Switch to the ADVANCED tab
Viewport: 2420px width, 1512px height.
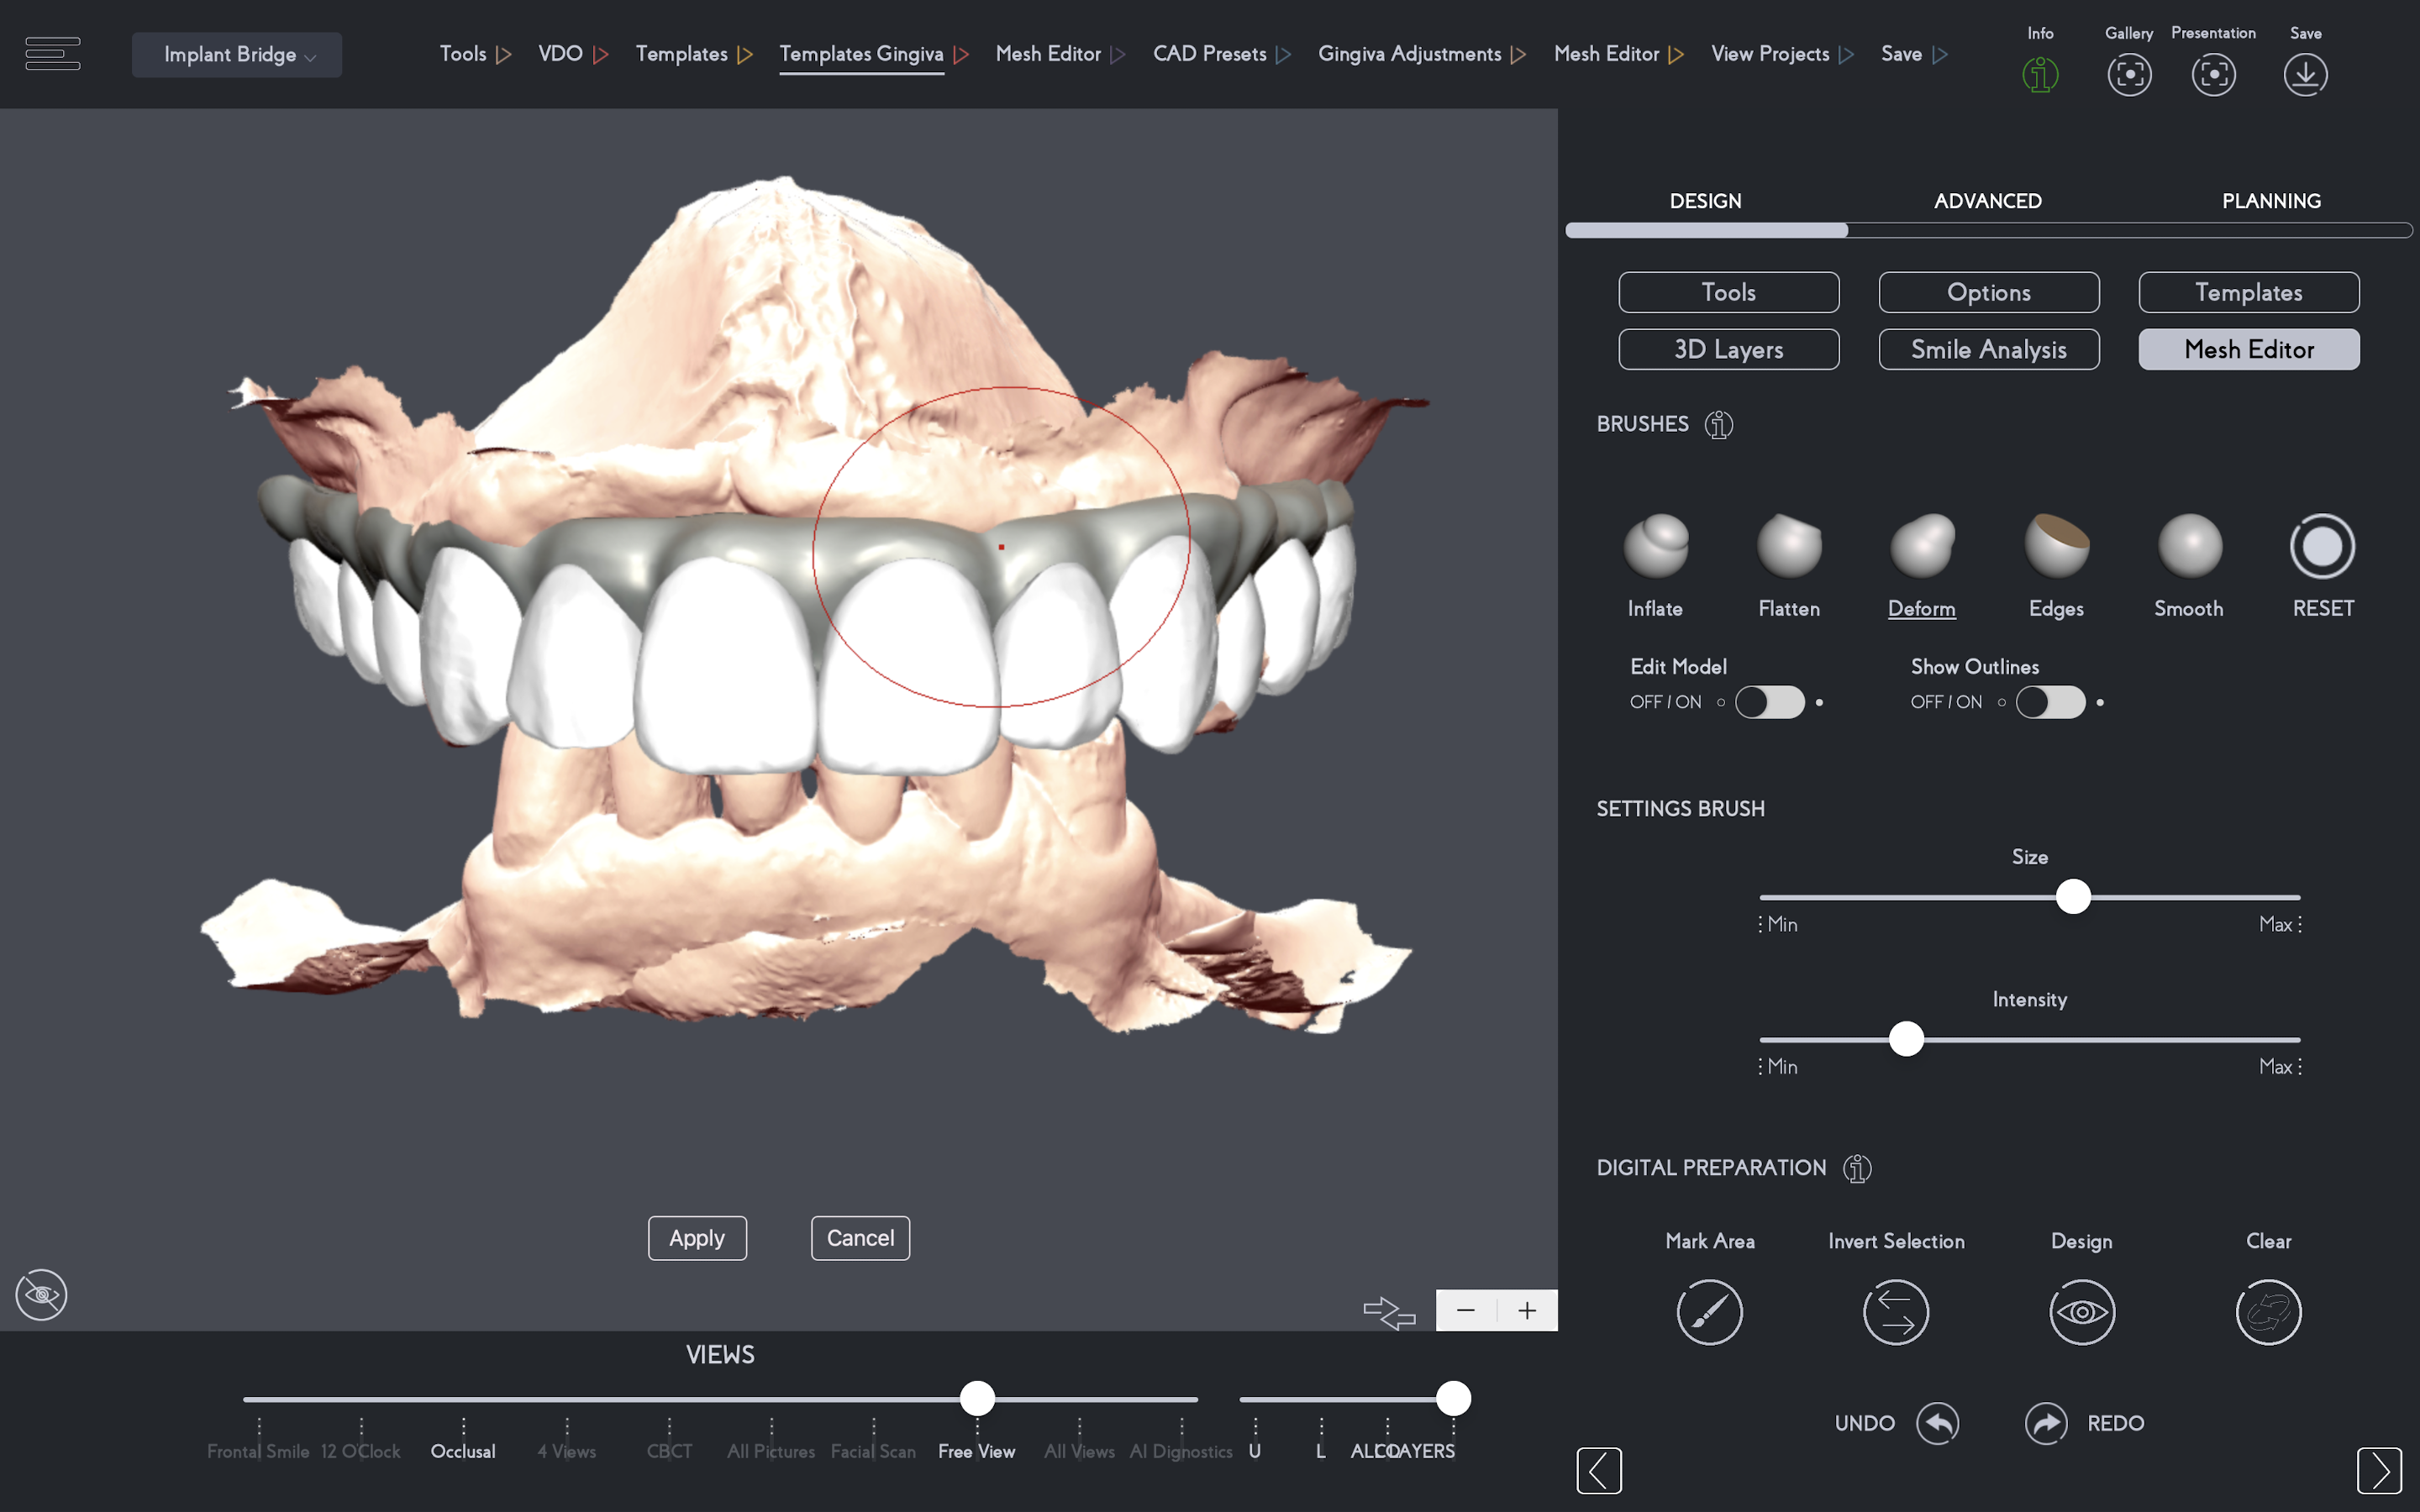click(1987, 201)
